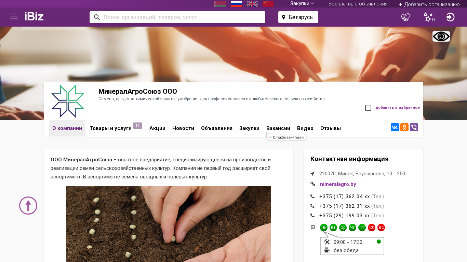Switch to Chinese flag language

(x=268, y=4)
